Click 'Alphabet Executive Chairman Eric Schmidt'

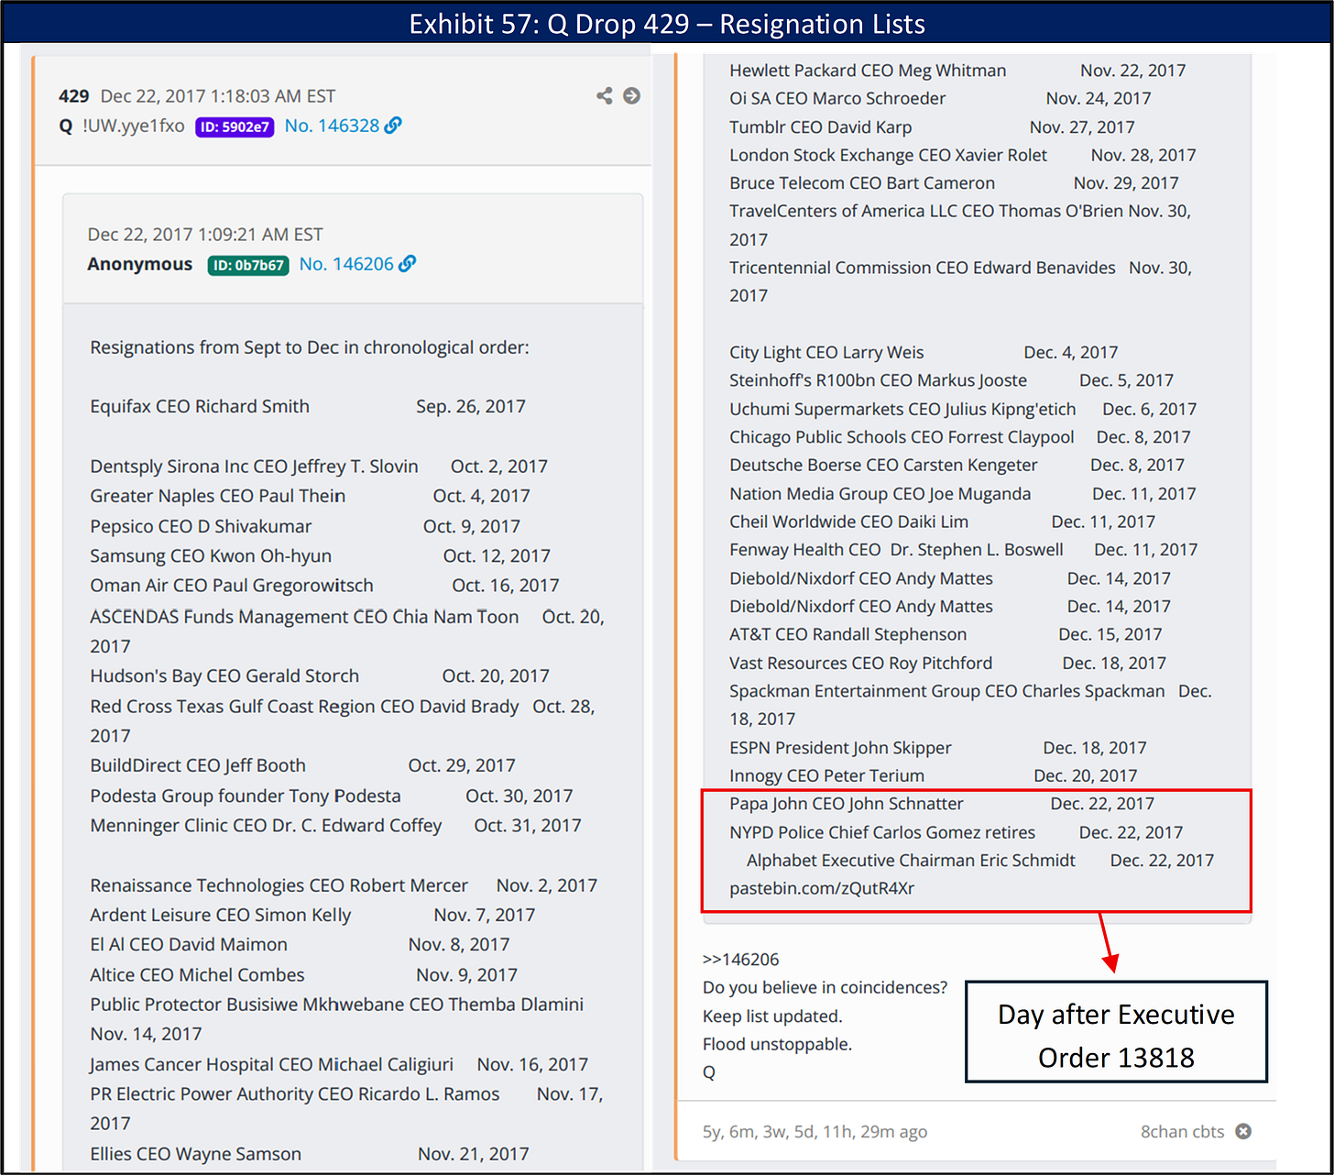pos(911,861)
